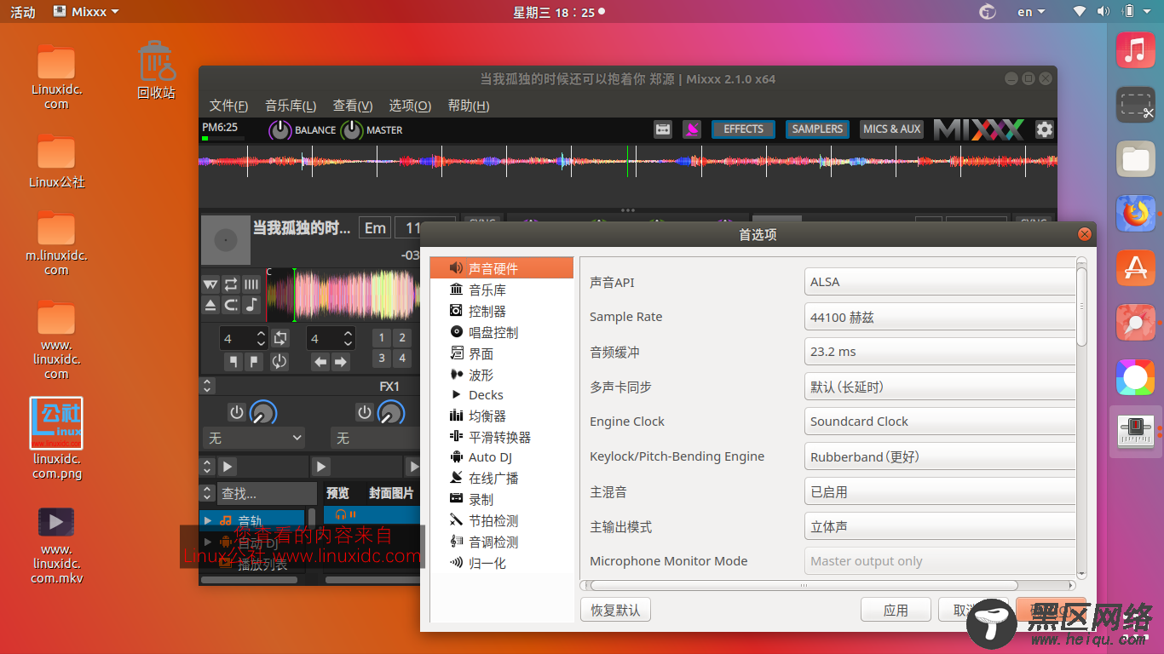Open first FX1 effect selector showing 无

pyautogui.click(x=254, y=438)
